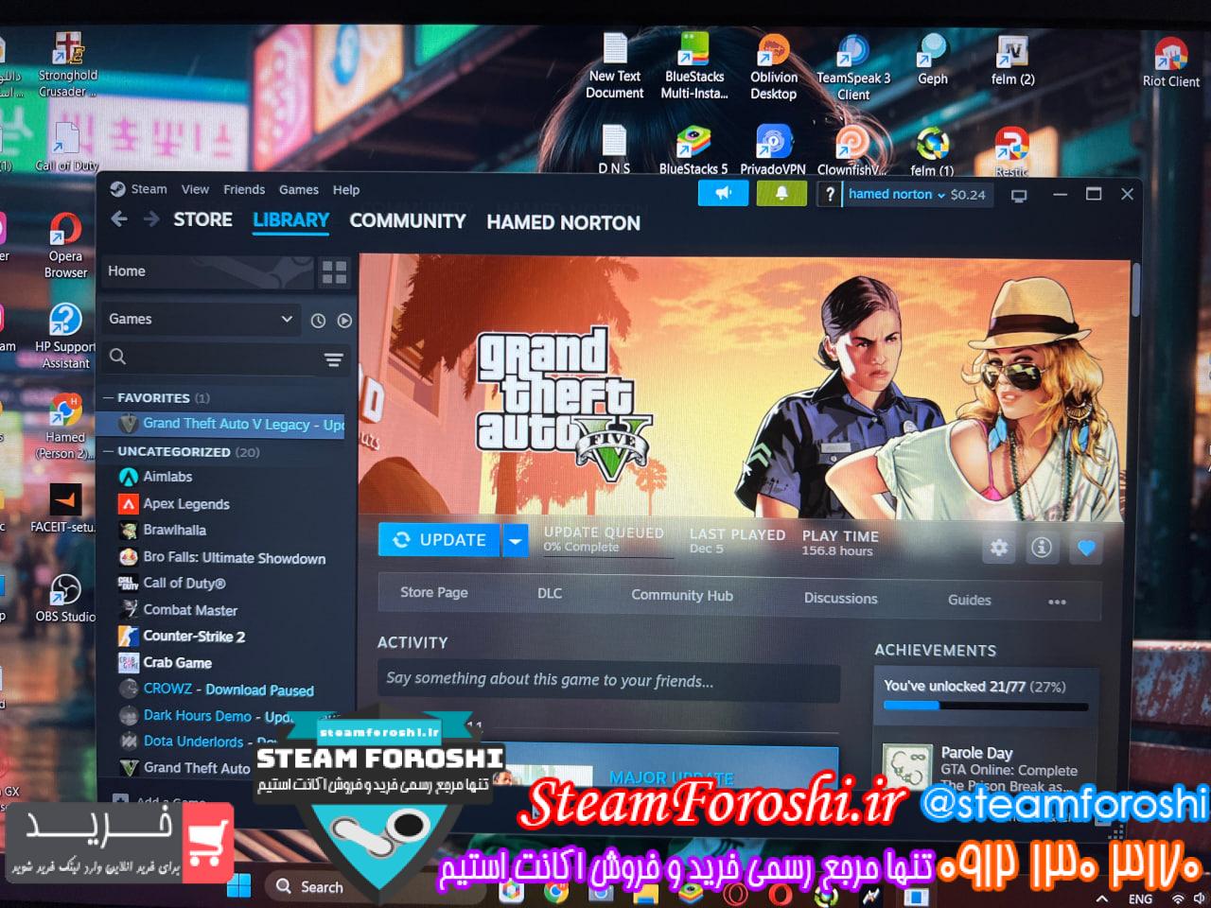Open the Friends menu
Viewport: 1211px width, 908px height.
click(x=244, y=189)
